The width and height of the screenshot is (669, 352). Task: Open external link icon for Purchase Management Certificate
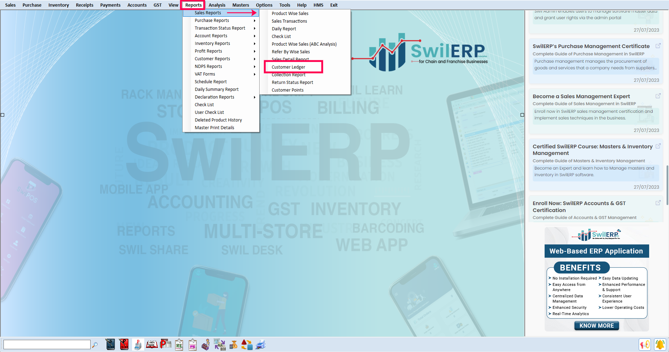pyautogui.click(x=658, y=46)
